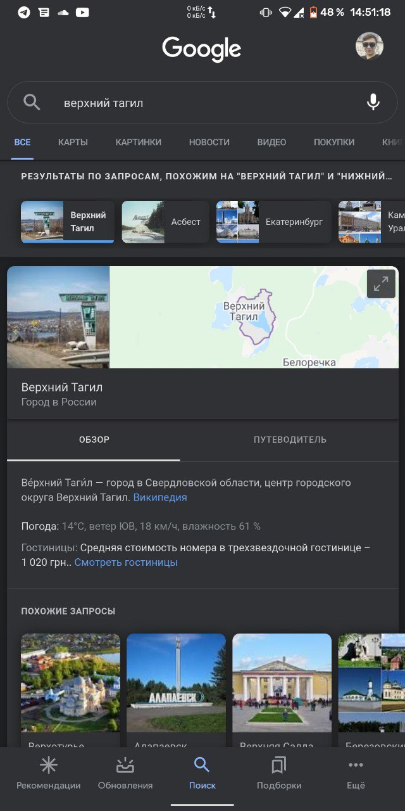Open Ещё menu in the bottom bar
The height and width of the screenshot is (811, 405).
[356, 774]
